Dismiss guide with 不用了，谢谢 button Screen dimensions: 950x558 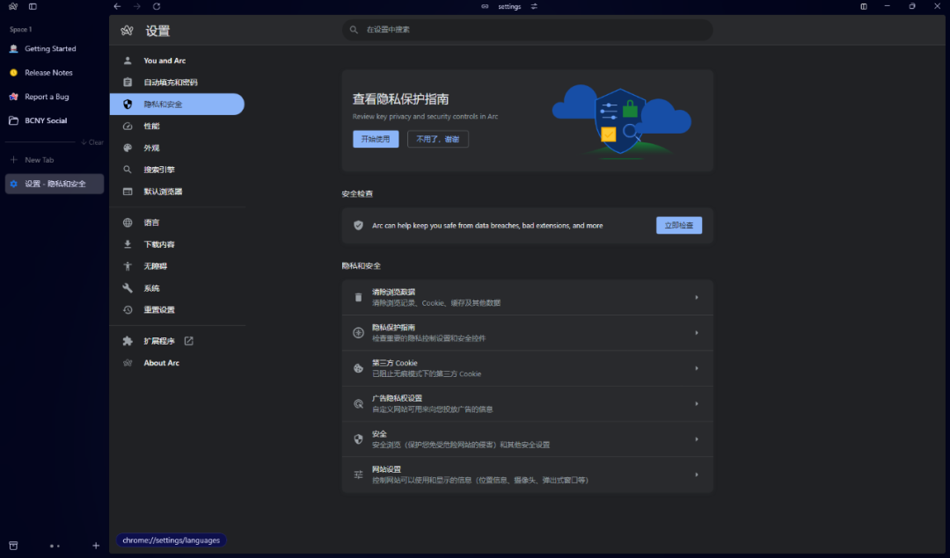[x=437, y=139]
